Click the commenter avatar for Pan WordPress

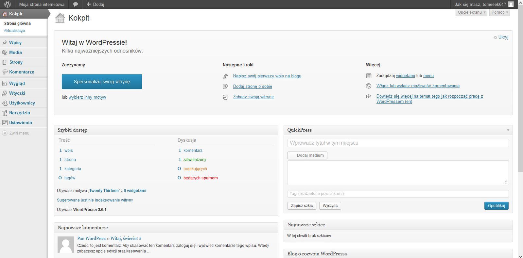click(66, 245)
